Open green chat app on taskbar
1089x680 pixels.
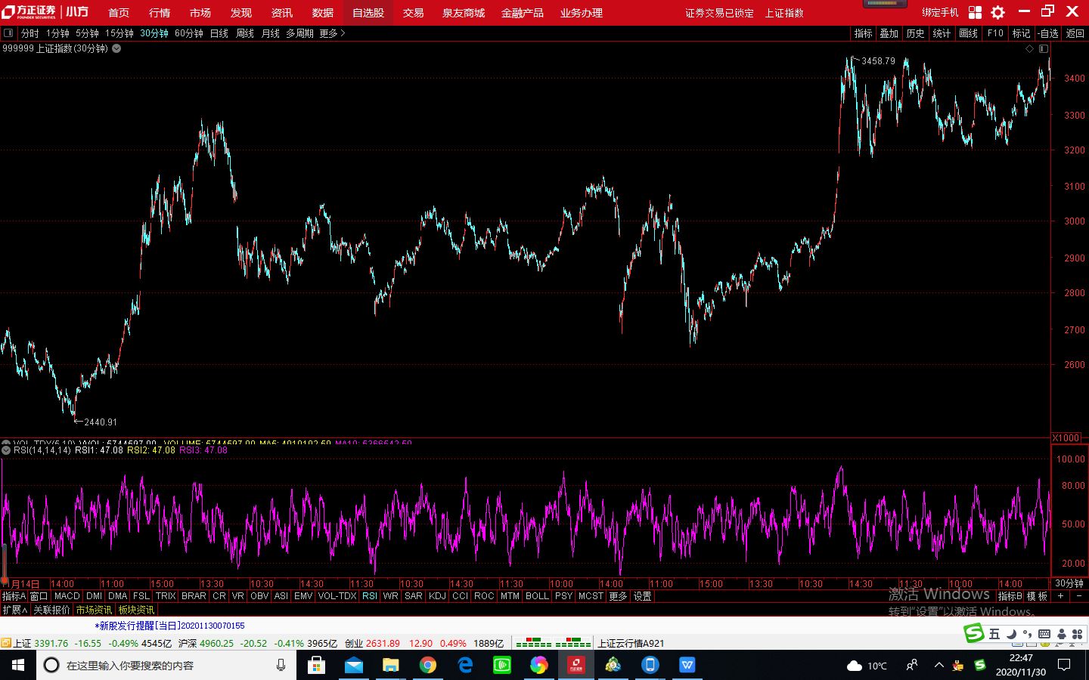pos(501,665)
